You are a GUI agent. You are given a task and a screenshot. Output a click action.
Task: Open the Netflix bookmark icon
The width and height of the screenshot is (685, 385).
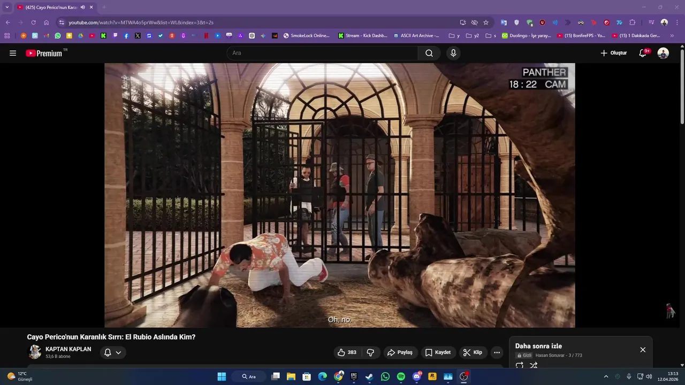(x=207, y=36)
